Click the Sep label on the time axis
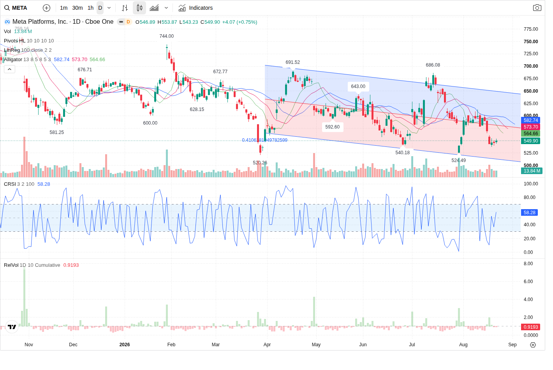This screenshot has height=370, width=553. [512, 345]
